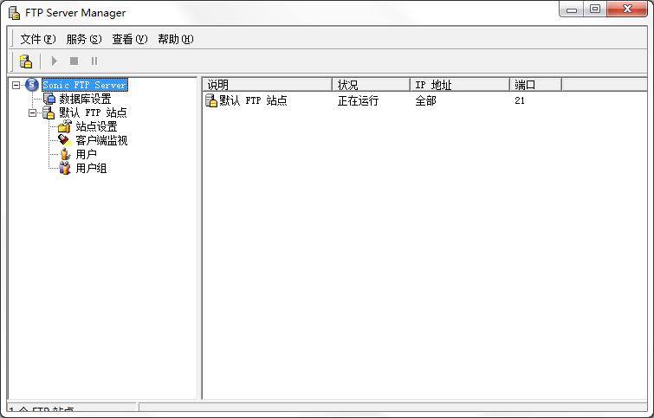The width and height of the screenshot is (654, 418).
Task: Click the 用户组 group icon
Action: tap(64, 168)
